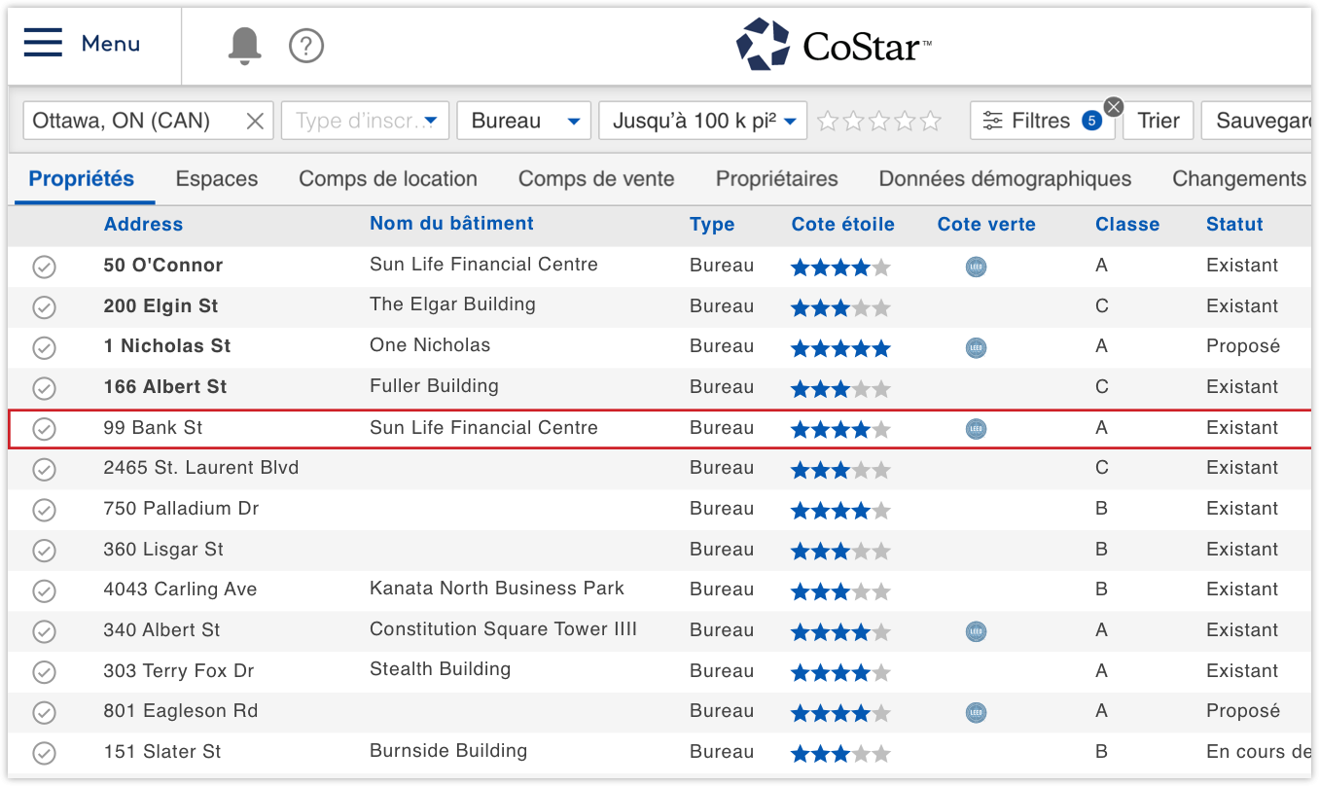Click LEED badge for 50 O'Connor
Image resolution: width=1319 pixels, height=786 pixels.
point(976,266)
